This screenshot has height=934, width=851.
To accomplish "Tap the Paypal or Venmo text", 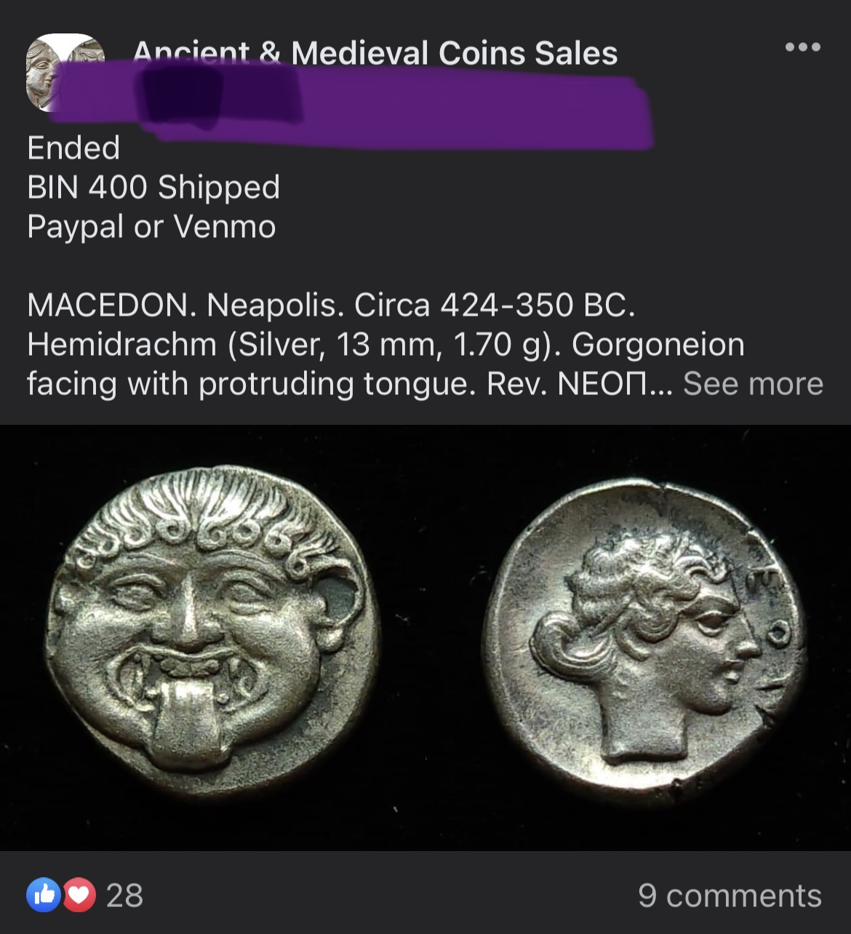I will click(151, 226).
